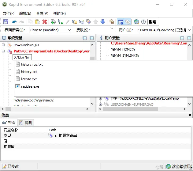Select the C:\Users\GaoZheng\AppData\Roaming value
The width and height of the screenshot is (193, 171).
tap(149, 43)
